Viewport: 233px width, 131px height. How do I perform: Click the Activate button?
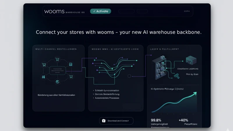(x=100, y=11)
